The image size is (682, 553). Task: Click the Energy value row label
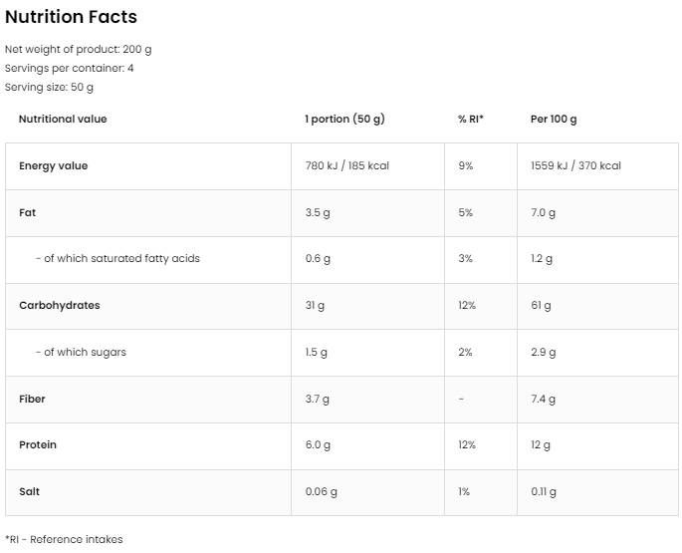(53, 165)
